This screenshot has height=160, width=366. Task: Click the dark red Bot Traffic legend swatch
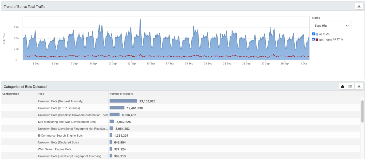click(x=317, y=40)
